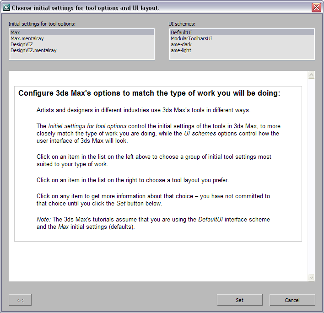Click scrollbar up arrow in description pane
The height and width of the screenshot is (313, 324).
pos(311,75)
